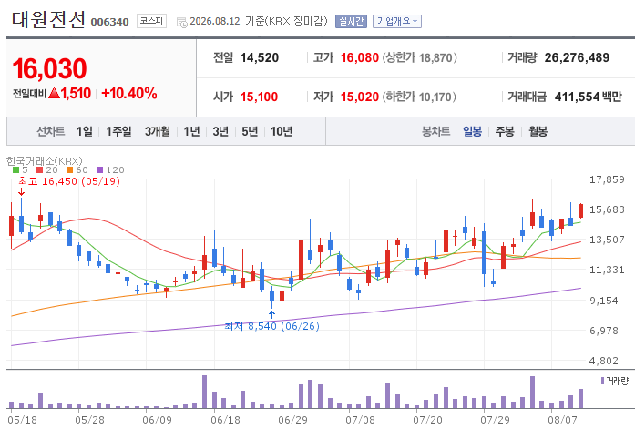This screenshot has width=635, height=429.
Task: Click the 전일 value 14,520
Action: [260, 58]
